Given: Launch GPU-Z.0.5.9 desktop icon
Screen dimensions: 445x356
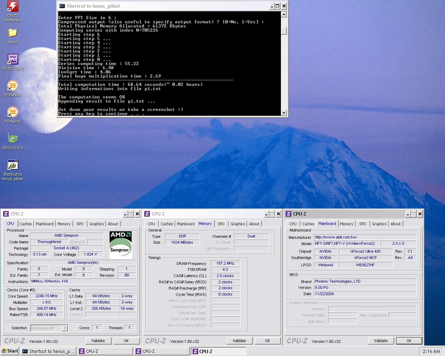Looking at the screenshot, I should tap(13, 141).
